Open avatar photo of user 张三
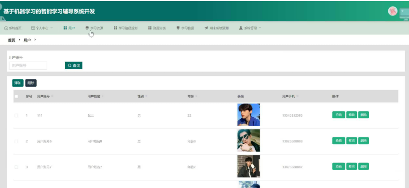Screen dimensions: 409x188 click(x=248, y=114)
